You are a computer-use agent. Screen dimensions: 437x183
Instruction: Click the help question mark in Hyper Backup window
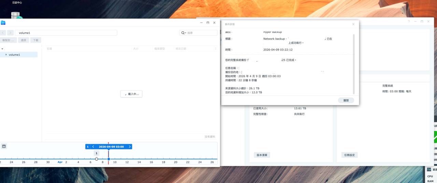[409, 22]
